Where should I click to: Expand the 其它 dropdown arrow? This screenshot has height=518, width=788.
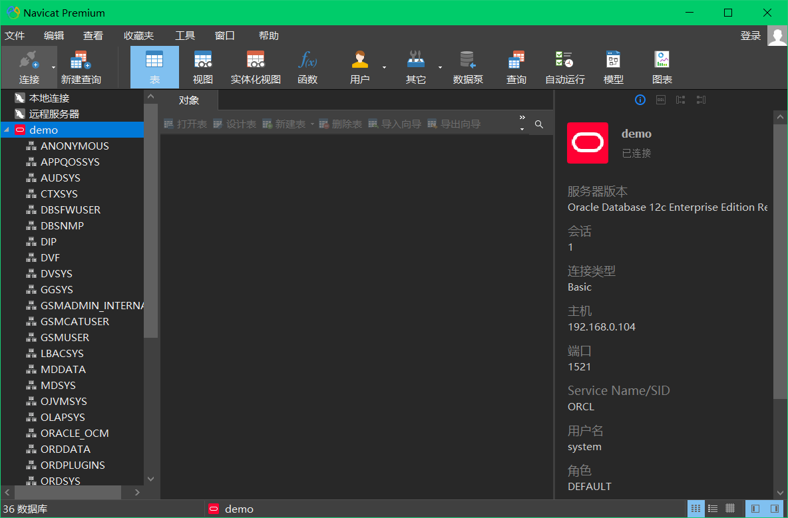point(440,67)
